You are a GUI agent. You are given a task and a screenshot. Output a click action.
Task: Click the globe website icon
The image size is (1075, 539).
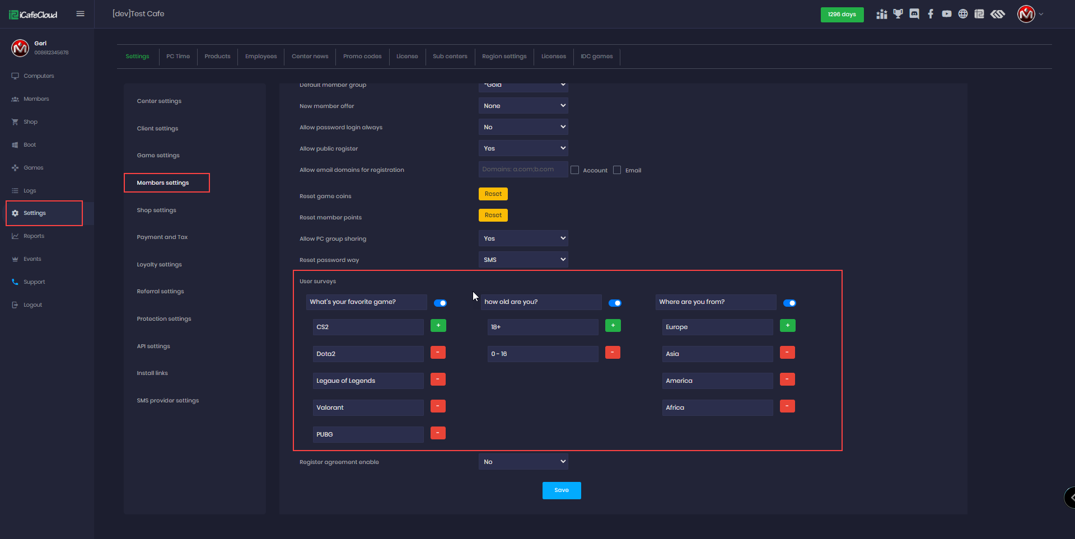tap(963, 14)
